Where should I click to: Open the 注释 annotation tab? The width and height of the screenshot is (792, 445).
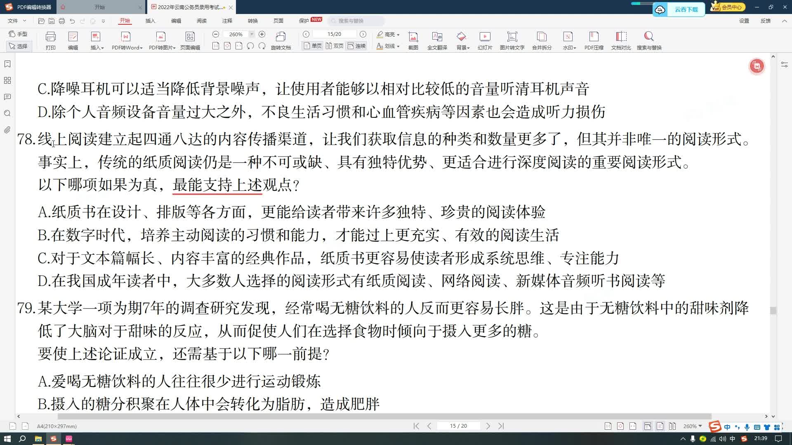[x=227, y=21]
